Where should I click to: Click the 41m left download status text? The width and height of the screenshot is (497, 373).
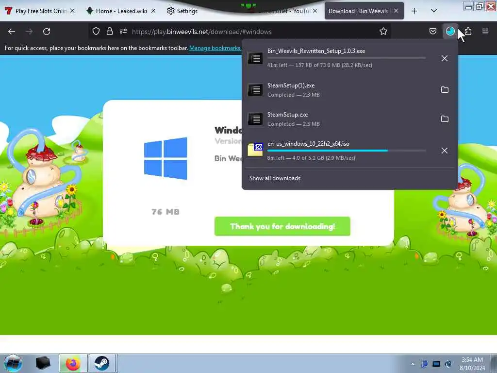[x=319, y=65]
